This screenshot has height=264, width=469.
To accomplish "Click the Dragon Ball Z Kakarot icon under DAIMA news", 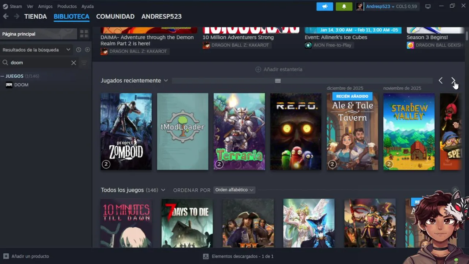I will (x=104, y=51).
